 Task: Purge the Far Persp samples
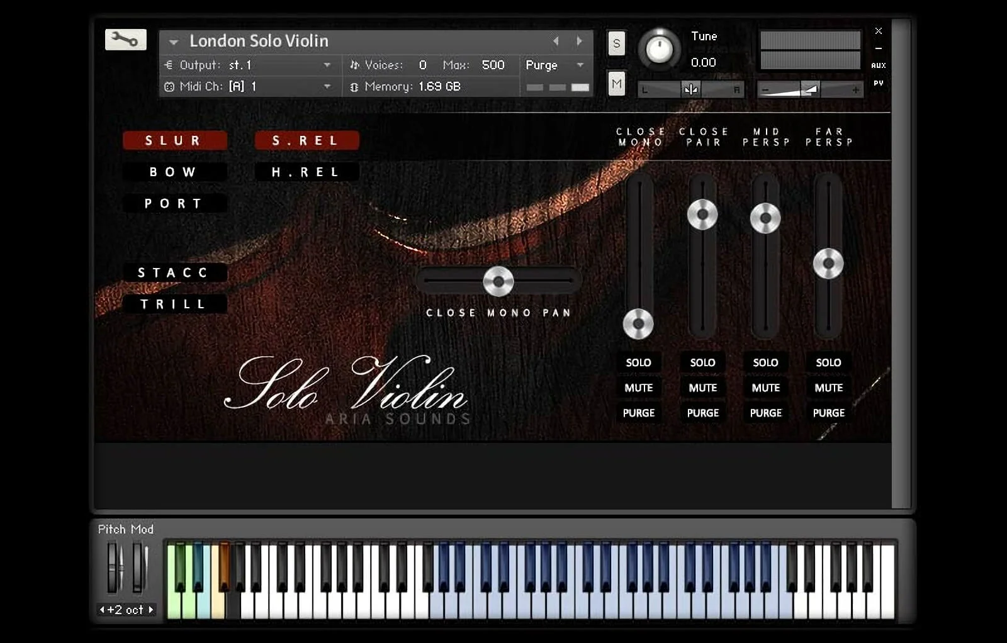click(828, 413)
